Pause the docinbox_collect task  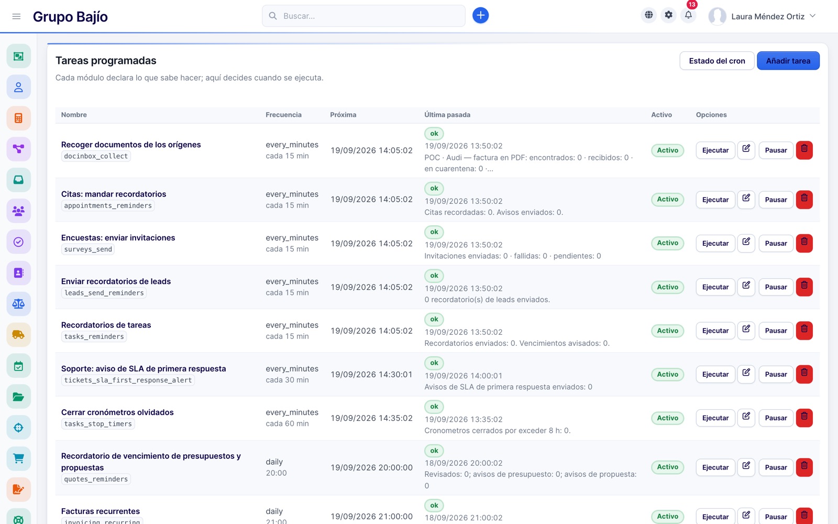click(776, 150)
